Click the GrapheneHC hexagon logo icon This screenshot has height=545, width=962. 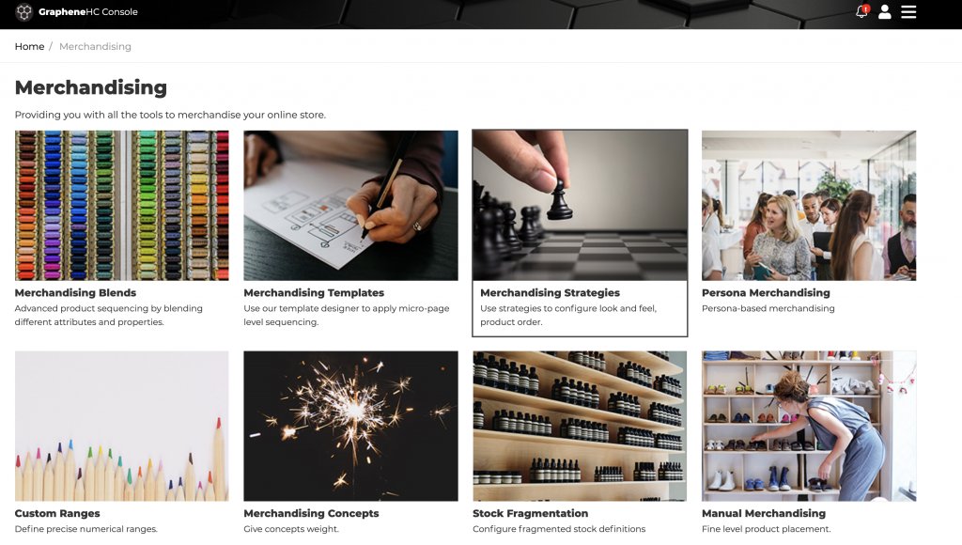23,11
